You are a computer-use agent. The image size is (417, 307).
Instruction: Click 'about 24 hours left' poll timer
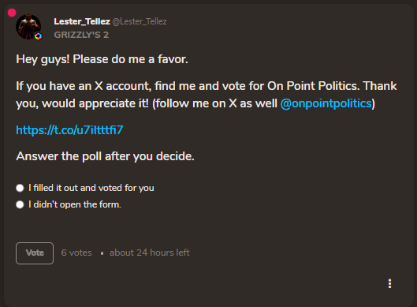click(150, 253)
